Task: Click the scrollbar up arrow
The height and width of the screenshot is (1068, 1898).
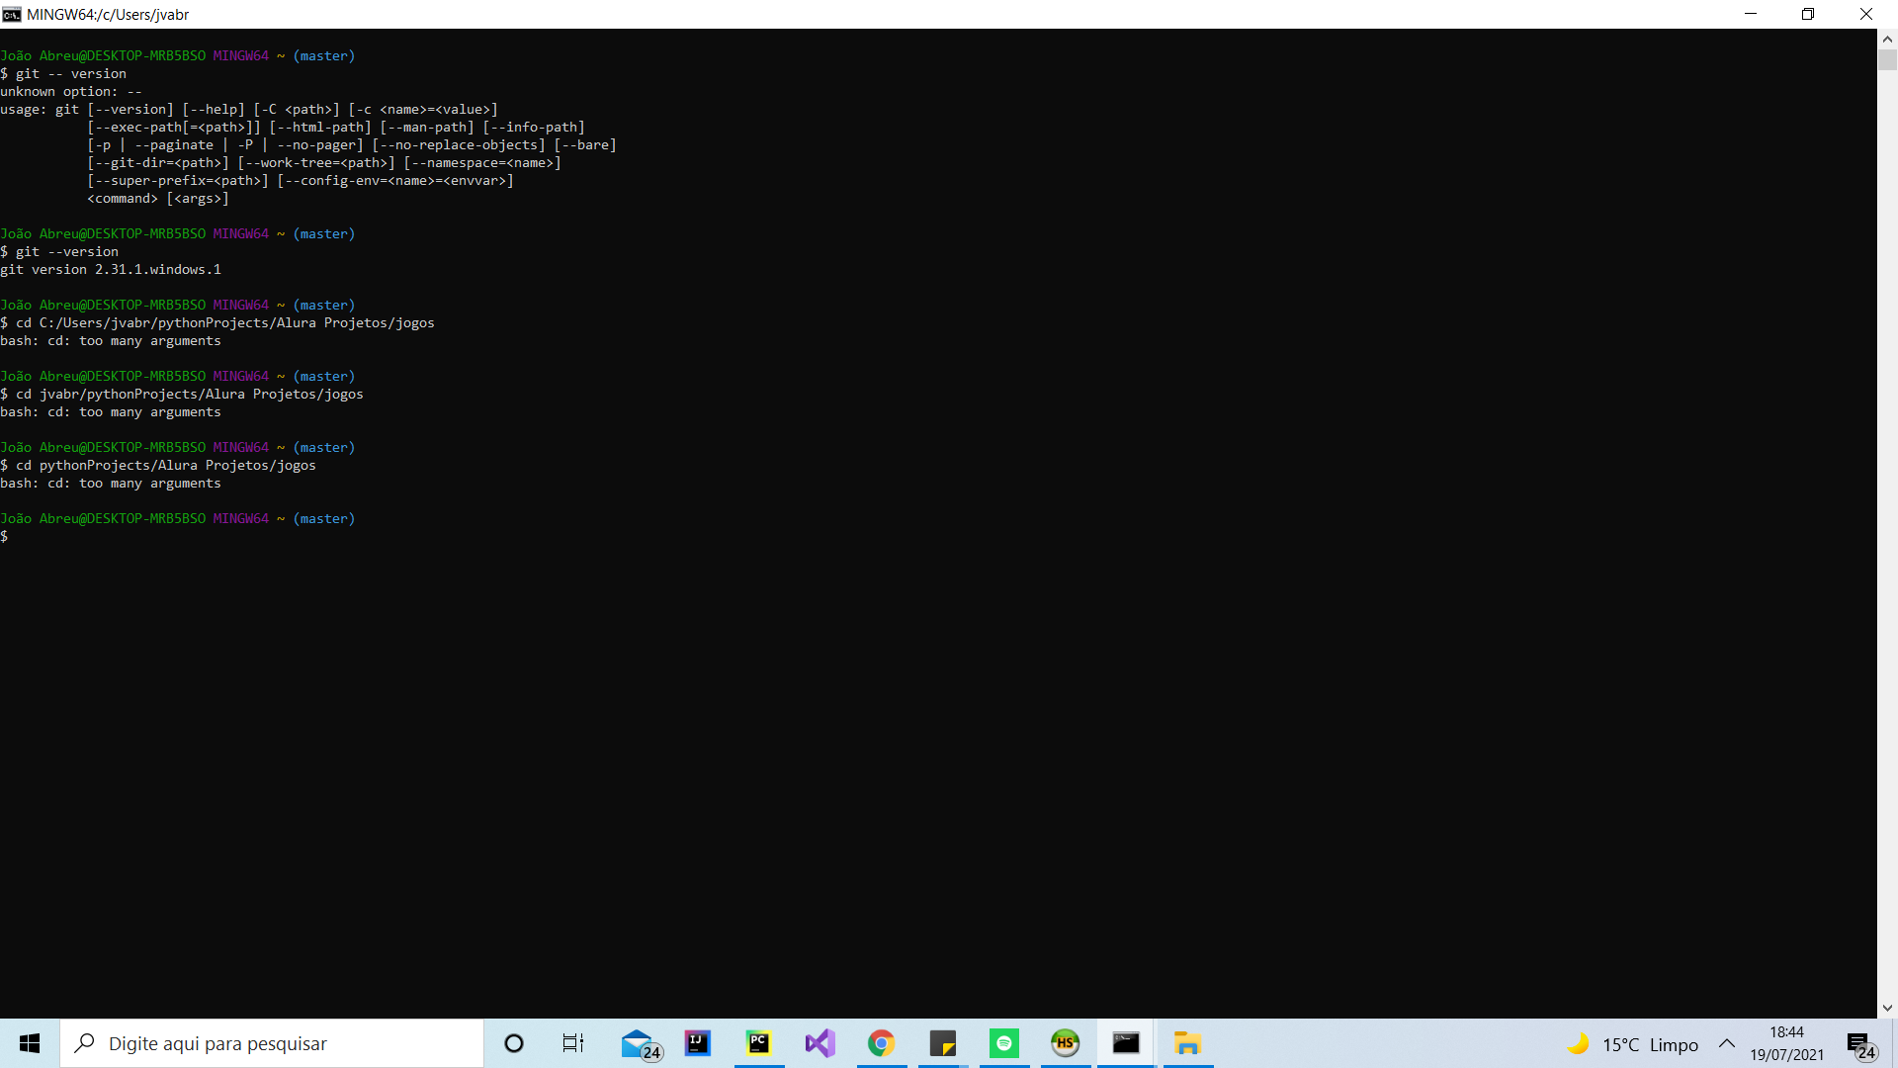Action: coord(1887,40)
